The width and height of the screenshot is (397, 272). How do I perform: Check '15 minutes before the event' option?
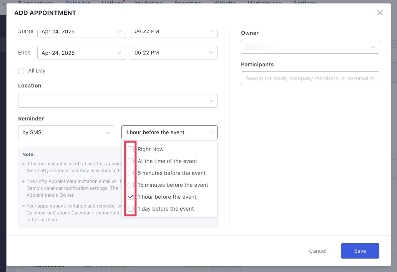coord(131,185)
